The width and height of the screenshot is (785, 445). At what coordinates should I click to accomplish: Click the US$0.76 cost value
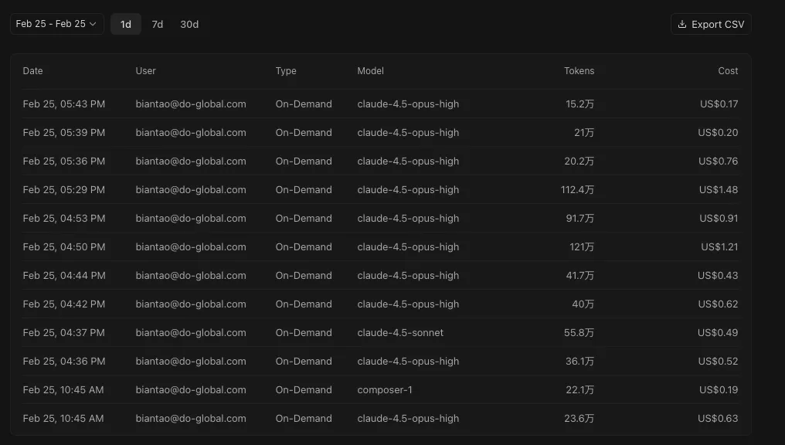click(719, 161)
